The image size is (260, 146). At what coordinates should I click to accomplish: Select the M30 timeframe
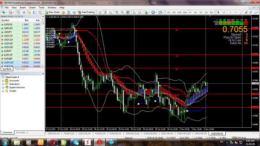(x=185, y=13)
